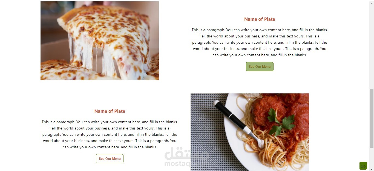Screen dimensions: 374x171
Task: Select the spaghetti and meatballs photo
Action: [250, 132]
